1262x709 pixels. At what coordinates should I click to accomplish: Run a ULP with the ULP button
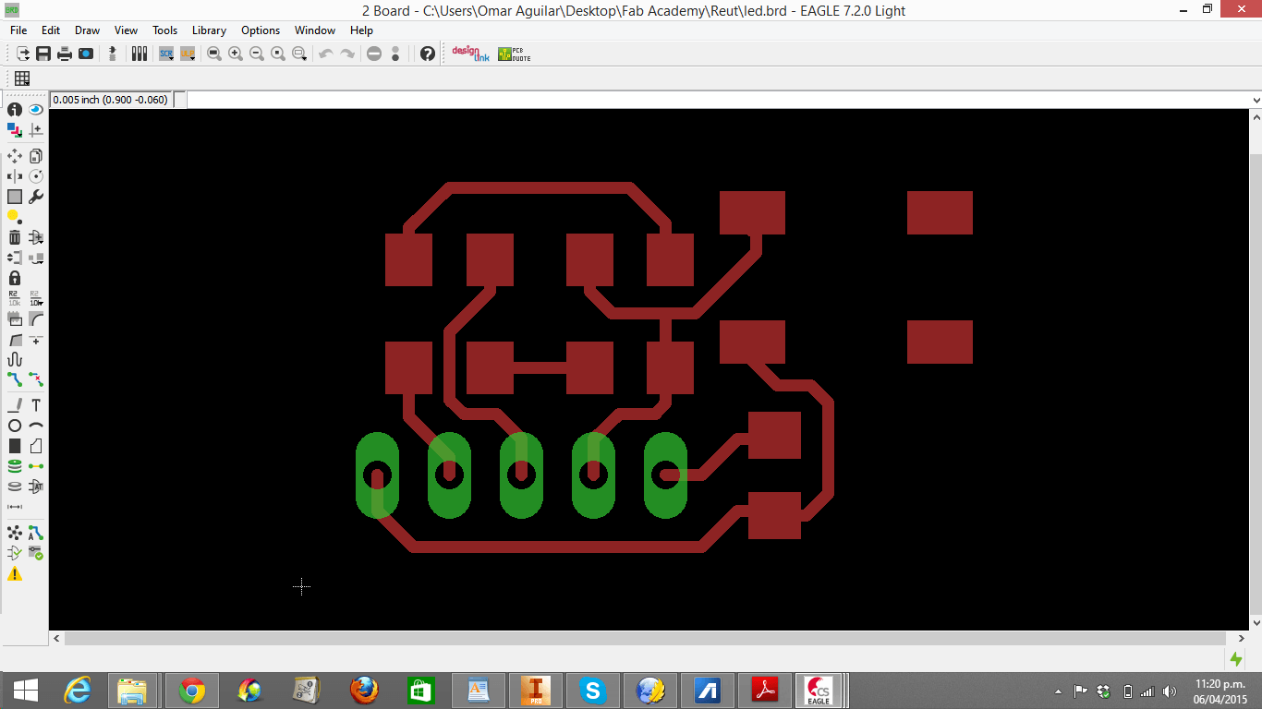tap(188, 54)
